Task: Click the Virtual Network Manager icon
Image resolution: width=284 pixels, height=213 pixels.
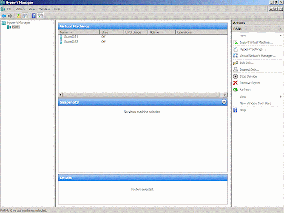Action: coord(235,56)
